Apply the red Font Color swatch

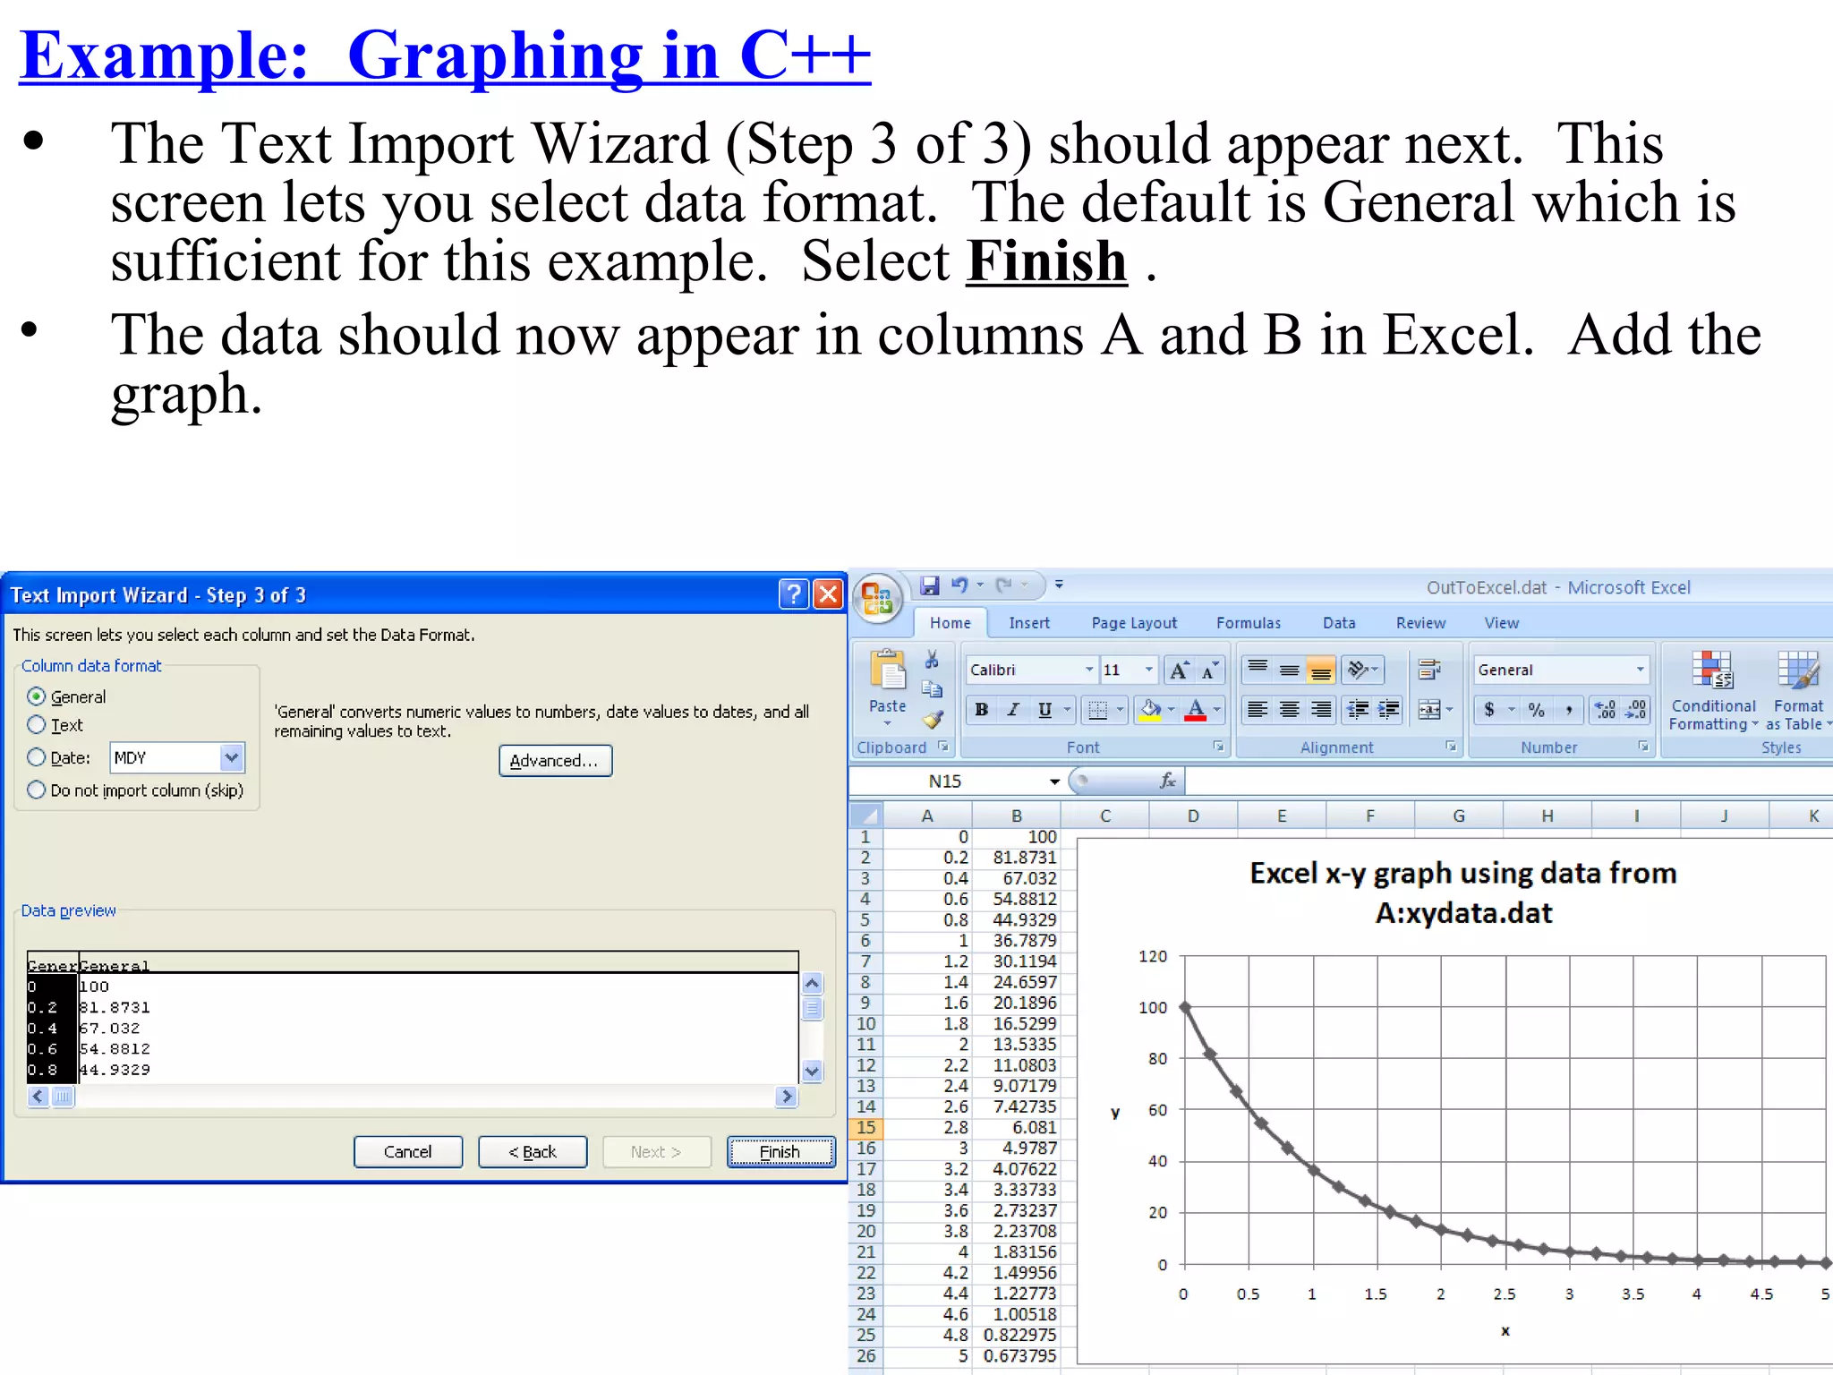[x=1195, y=710]
